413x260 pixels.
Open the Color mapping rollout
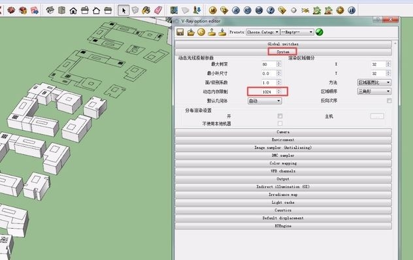[283, 163]
